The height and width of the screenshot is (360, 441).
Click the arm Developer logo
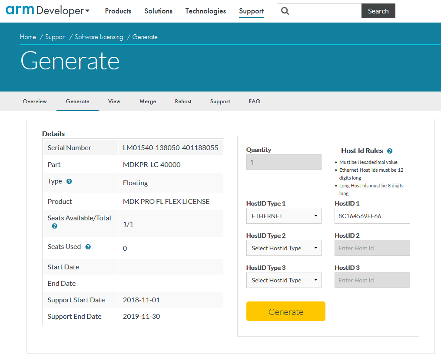click(x=45, y=10)
